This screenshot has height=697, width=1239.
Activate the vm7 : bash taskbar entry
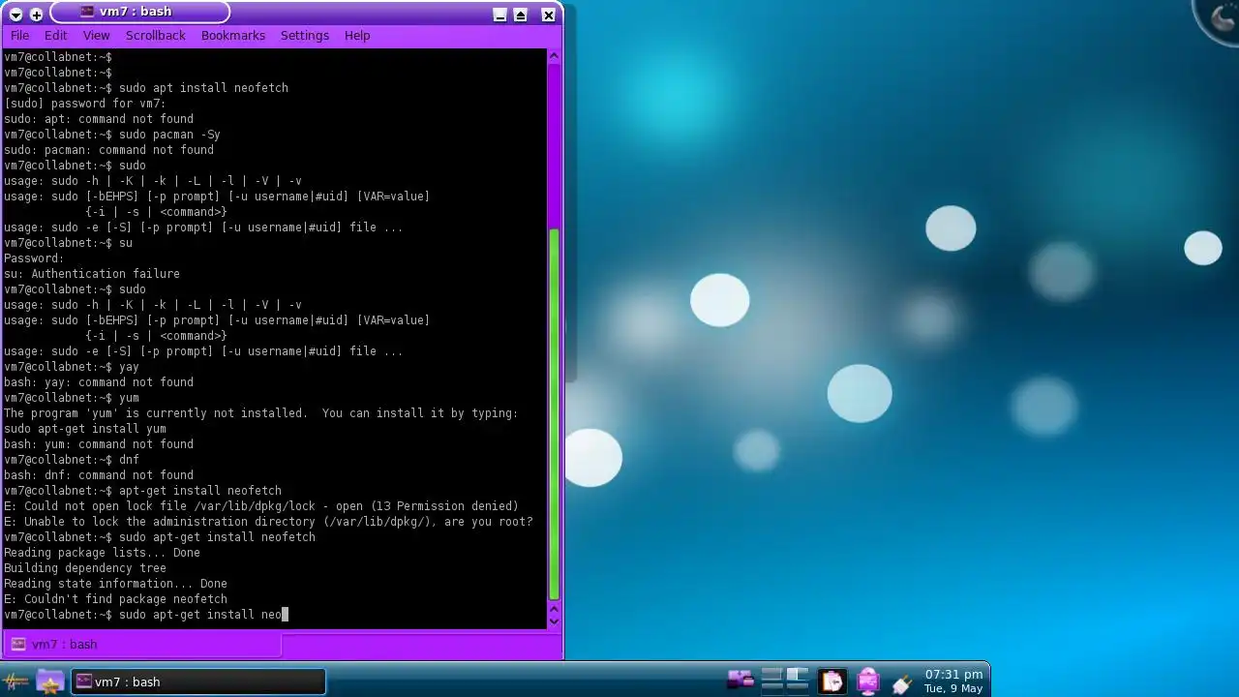click(198, 682)
